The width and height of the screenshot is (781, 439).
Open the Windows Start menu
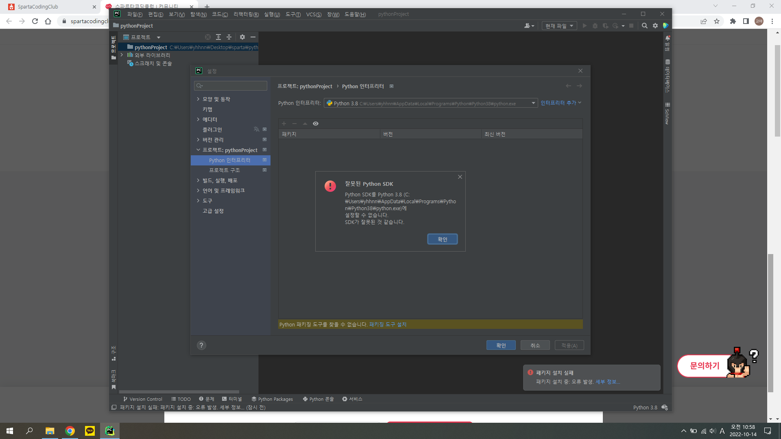(x=10, y=431)
